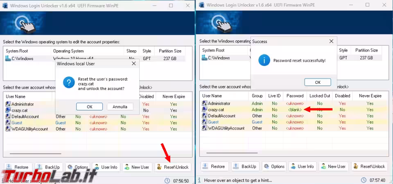The width and height of the screenshot is (393, 184).
Task: Click System Root column header in left window
Action: (27, 51)
